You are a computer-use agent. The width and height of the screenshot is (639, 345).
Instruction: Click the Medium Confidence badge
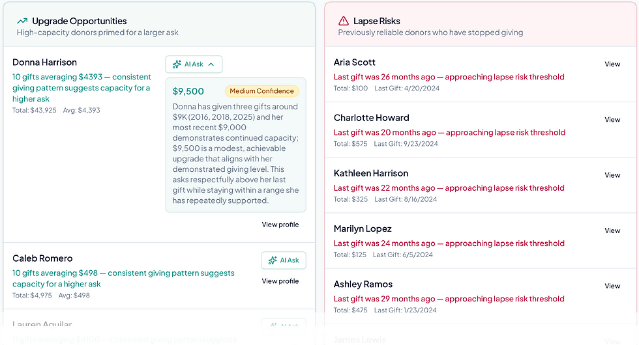click(261, 91)
